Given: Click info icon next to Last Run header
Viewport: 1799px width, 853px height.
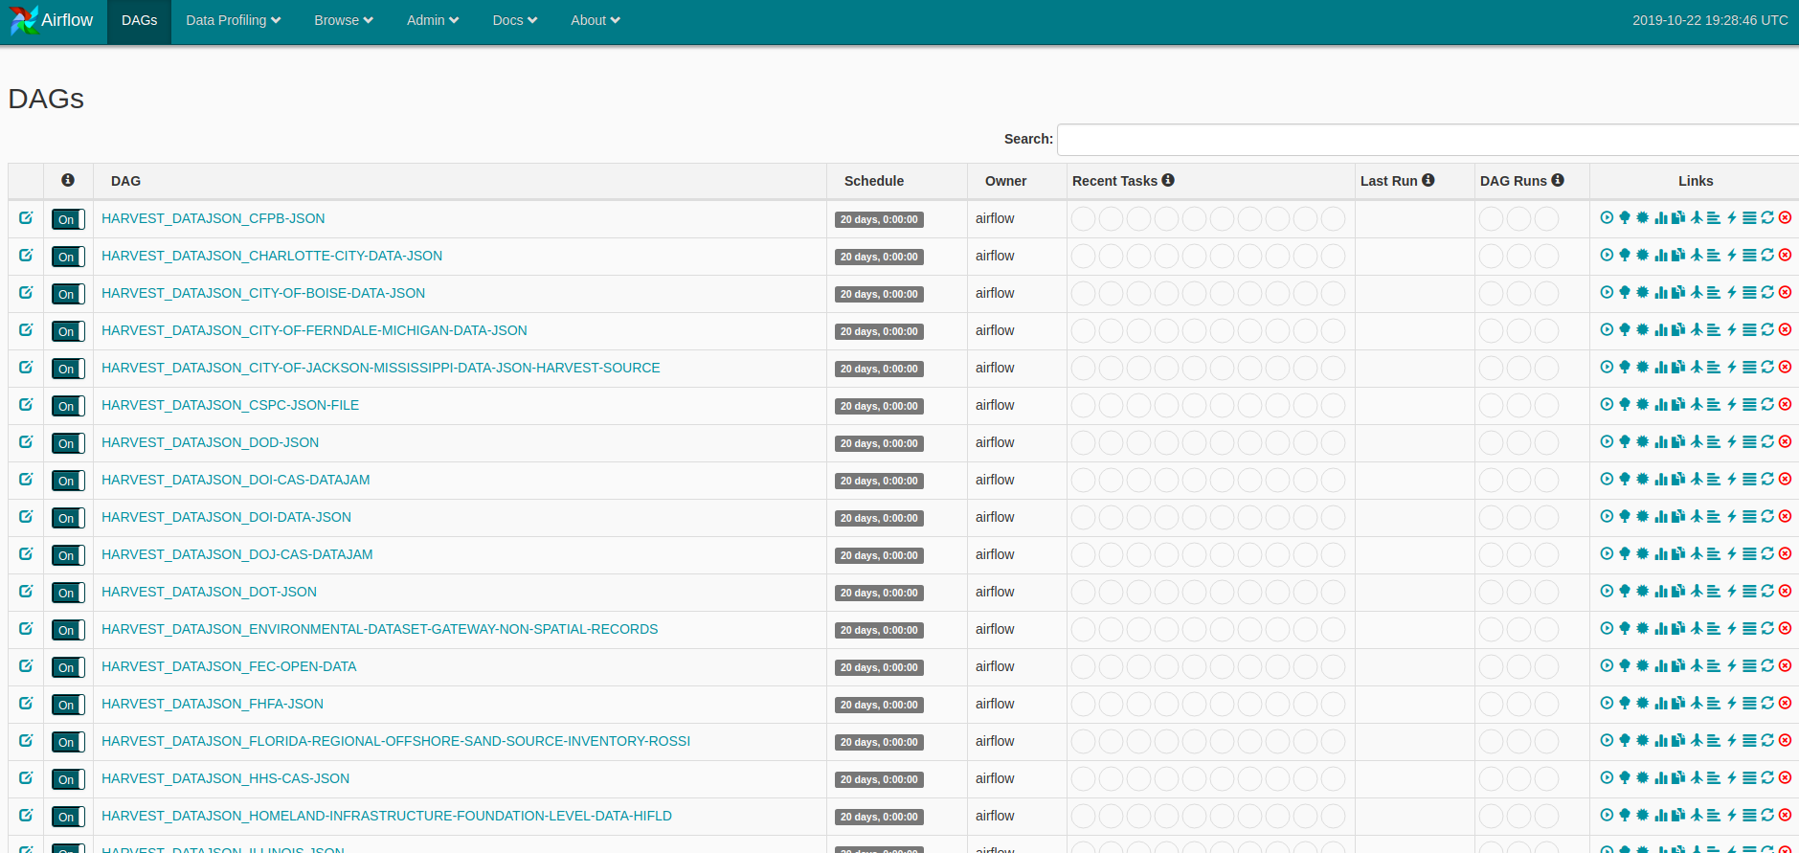Looking at the screenshot, I should [1428, 180].
